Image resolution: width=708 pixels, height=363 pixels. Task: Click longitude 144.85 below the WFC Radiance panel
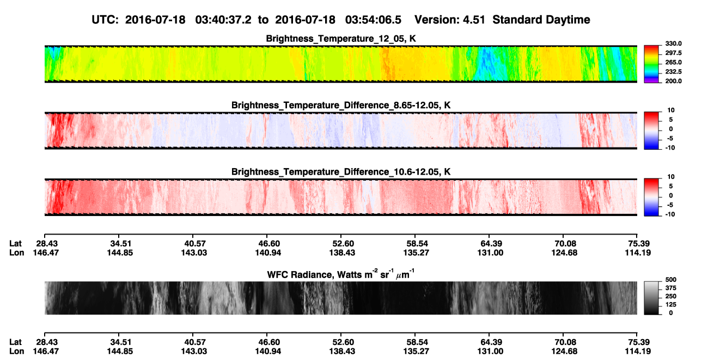pyautogui.click(x=121, y=351)
